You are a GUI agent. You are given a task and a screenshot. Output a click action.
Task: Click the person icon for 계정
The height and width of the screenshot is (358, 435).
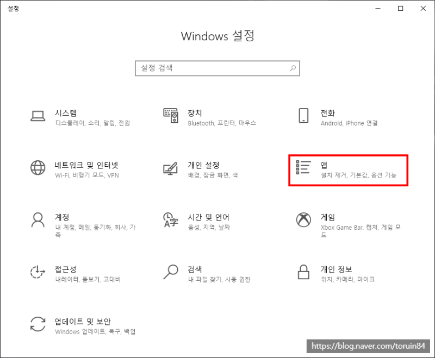pos(38,220)
